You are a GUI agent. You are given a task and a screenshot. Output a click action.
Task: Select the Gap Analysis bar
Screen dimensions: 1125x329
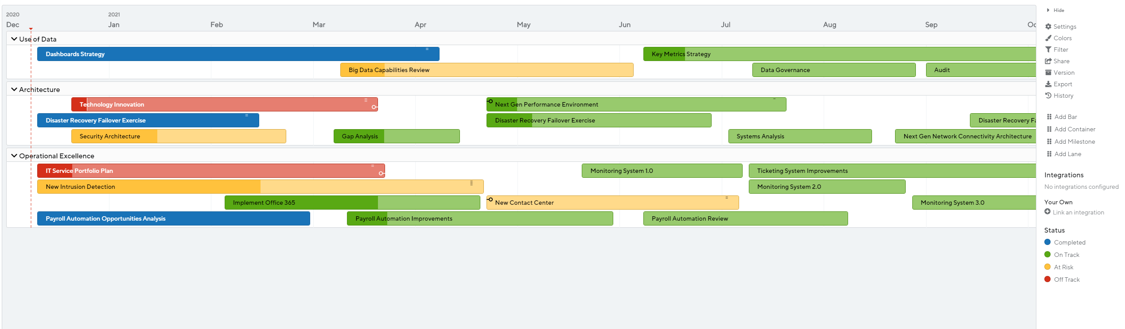point(397,136)
